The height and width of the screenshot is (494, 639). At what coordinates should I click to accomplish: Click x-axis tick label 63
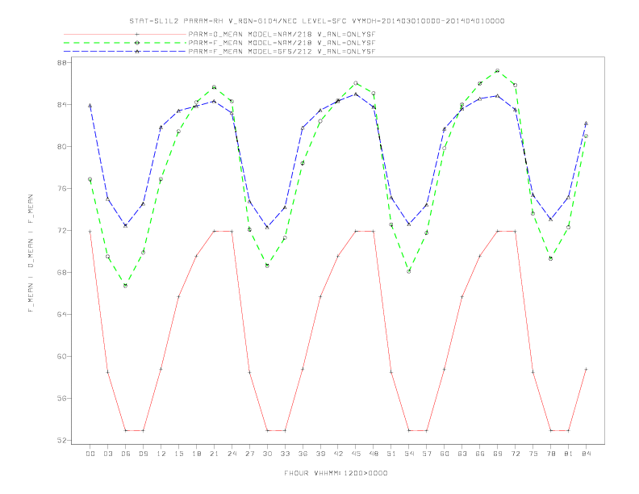(462, 454)
